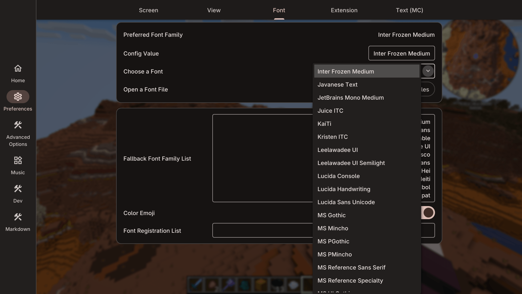Switch to the Extension tab
522x294 pixels.
tap(344, 10)
